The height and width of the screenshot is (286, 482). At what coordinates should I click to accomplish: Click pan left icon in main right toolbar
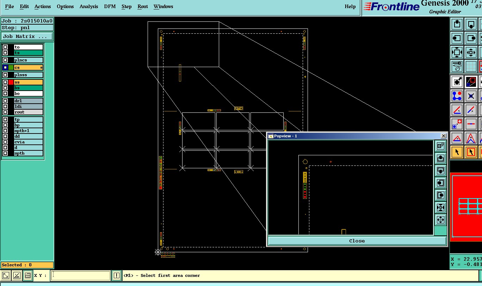click(457, 38)
